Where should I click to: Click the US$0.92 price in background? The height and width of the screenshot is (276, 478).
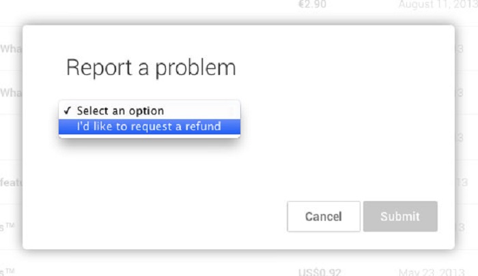(320, 272)
